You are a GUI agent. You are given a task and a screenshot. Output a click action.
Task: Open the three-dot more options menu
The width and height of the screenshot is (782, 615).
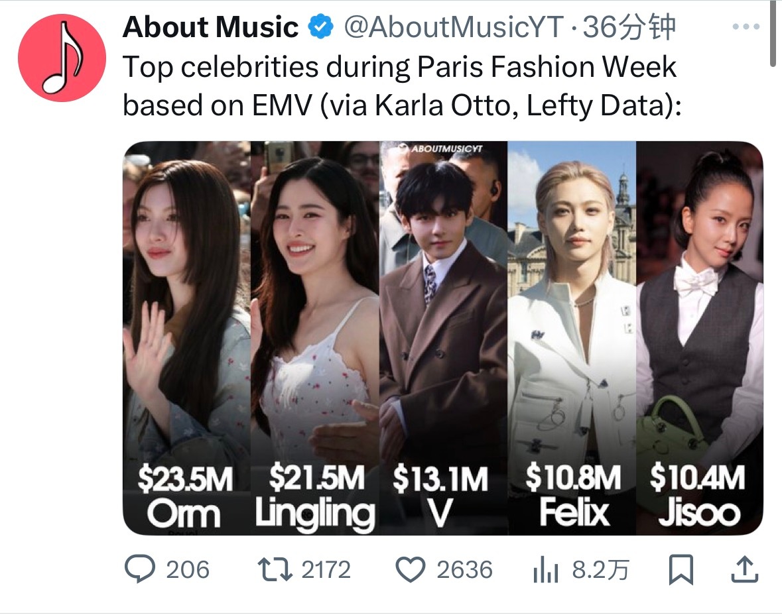[x=746, y=27]
